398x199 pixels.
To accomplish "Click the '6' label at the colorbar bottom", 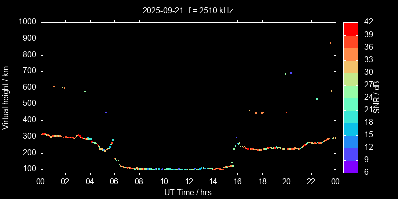I will pos(365,172).
